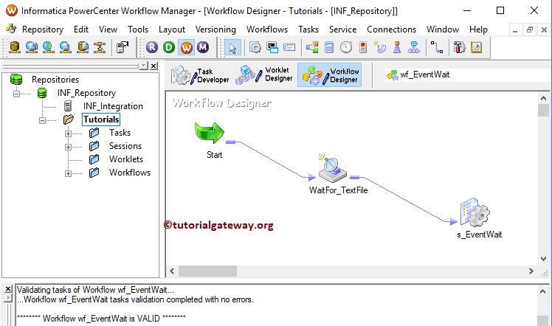The height and width of the screenshot is (326, 552).
Task: Select the Worklets folder
Action: point(126,159)
